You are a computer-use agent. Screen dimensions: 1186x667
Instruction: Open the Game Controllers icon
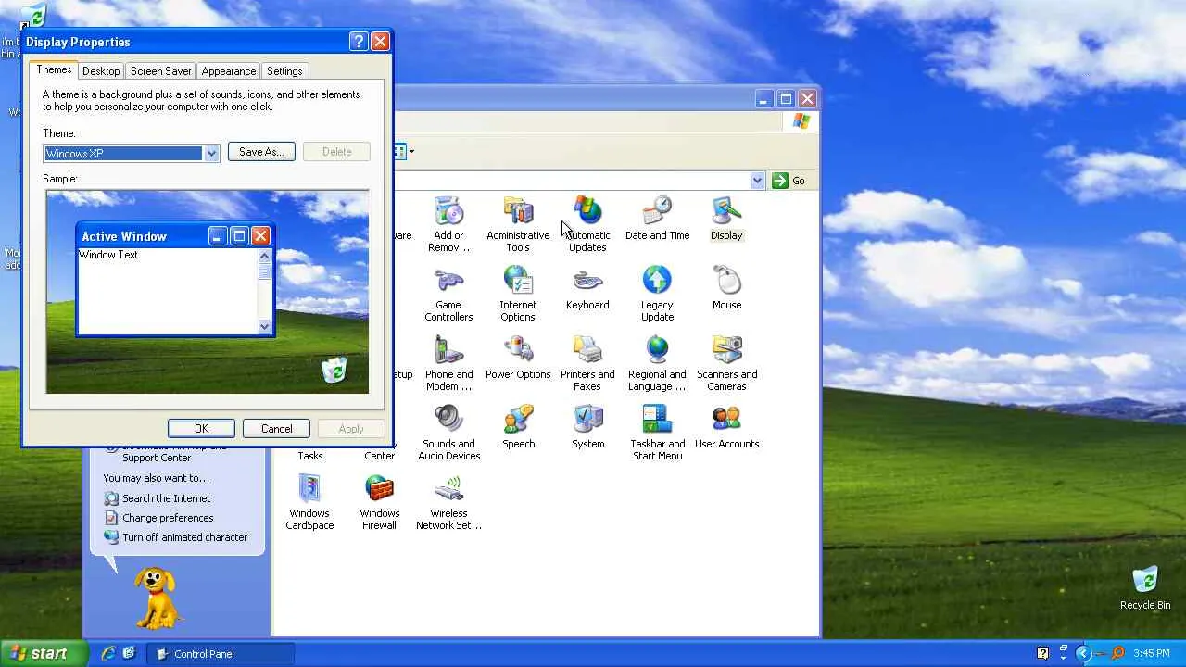(x=448, y=294)
